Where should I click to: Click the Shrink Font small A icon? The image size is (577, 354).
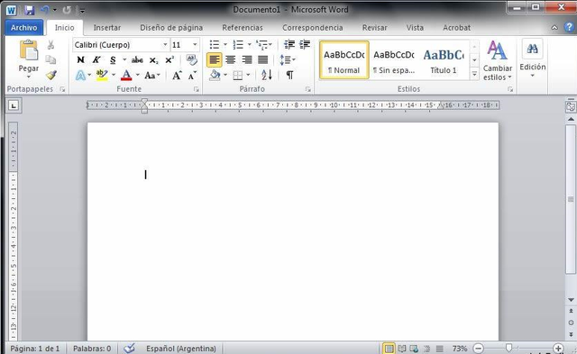(192, 76)
